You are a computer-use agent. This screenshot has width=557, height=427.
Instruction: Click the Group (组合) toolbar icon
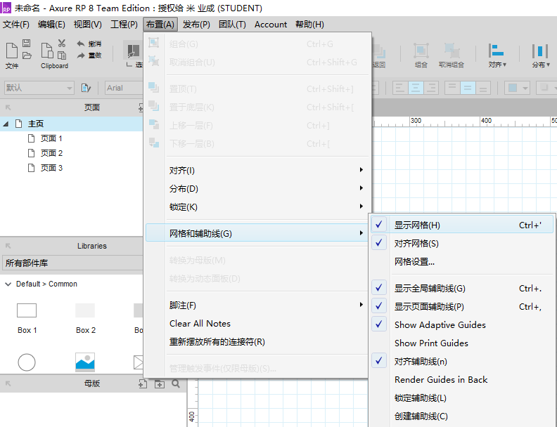point(421,51)
